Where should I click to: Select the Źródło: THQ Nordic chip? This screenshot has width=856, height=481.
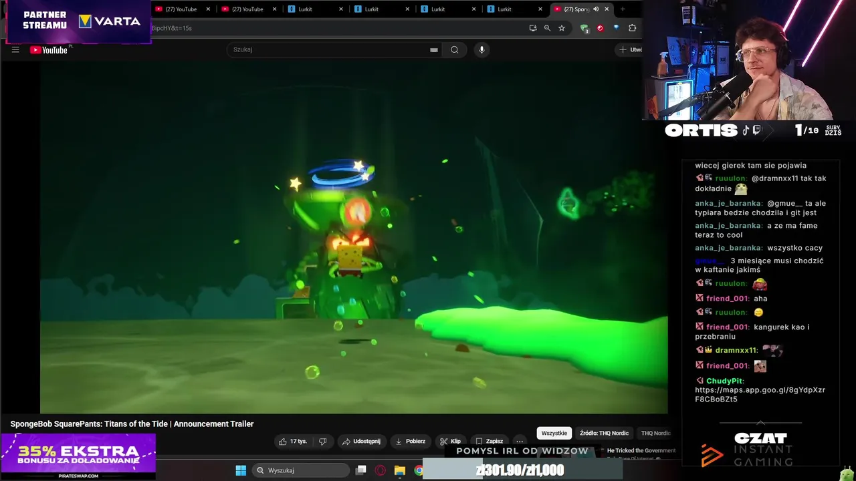[x=604, y=433]
